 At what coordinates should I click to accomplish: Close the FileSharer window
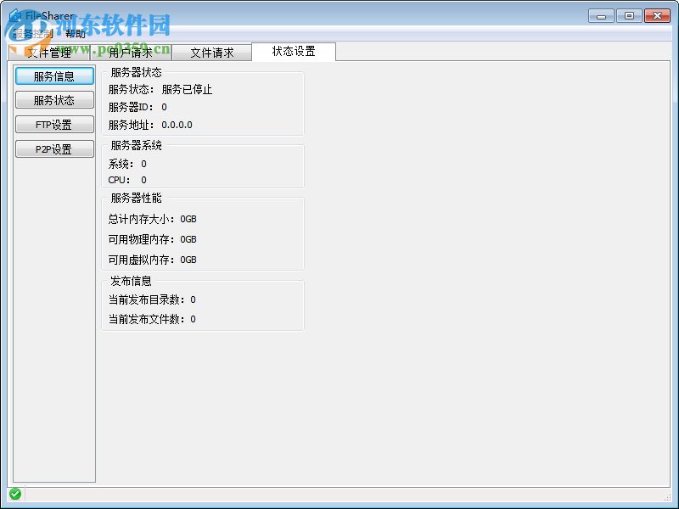[x=657, y=14]
